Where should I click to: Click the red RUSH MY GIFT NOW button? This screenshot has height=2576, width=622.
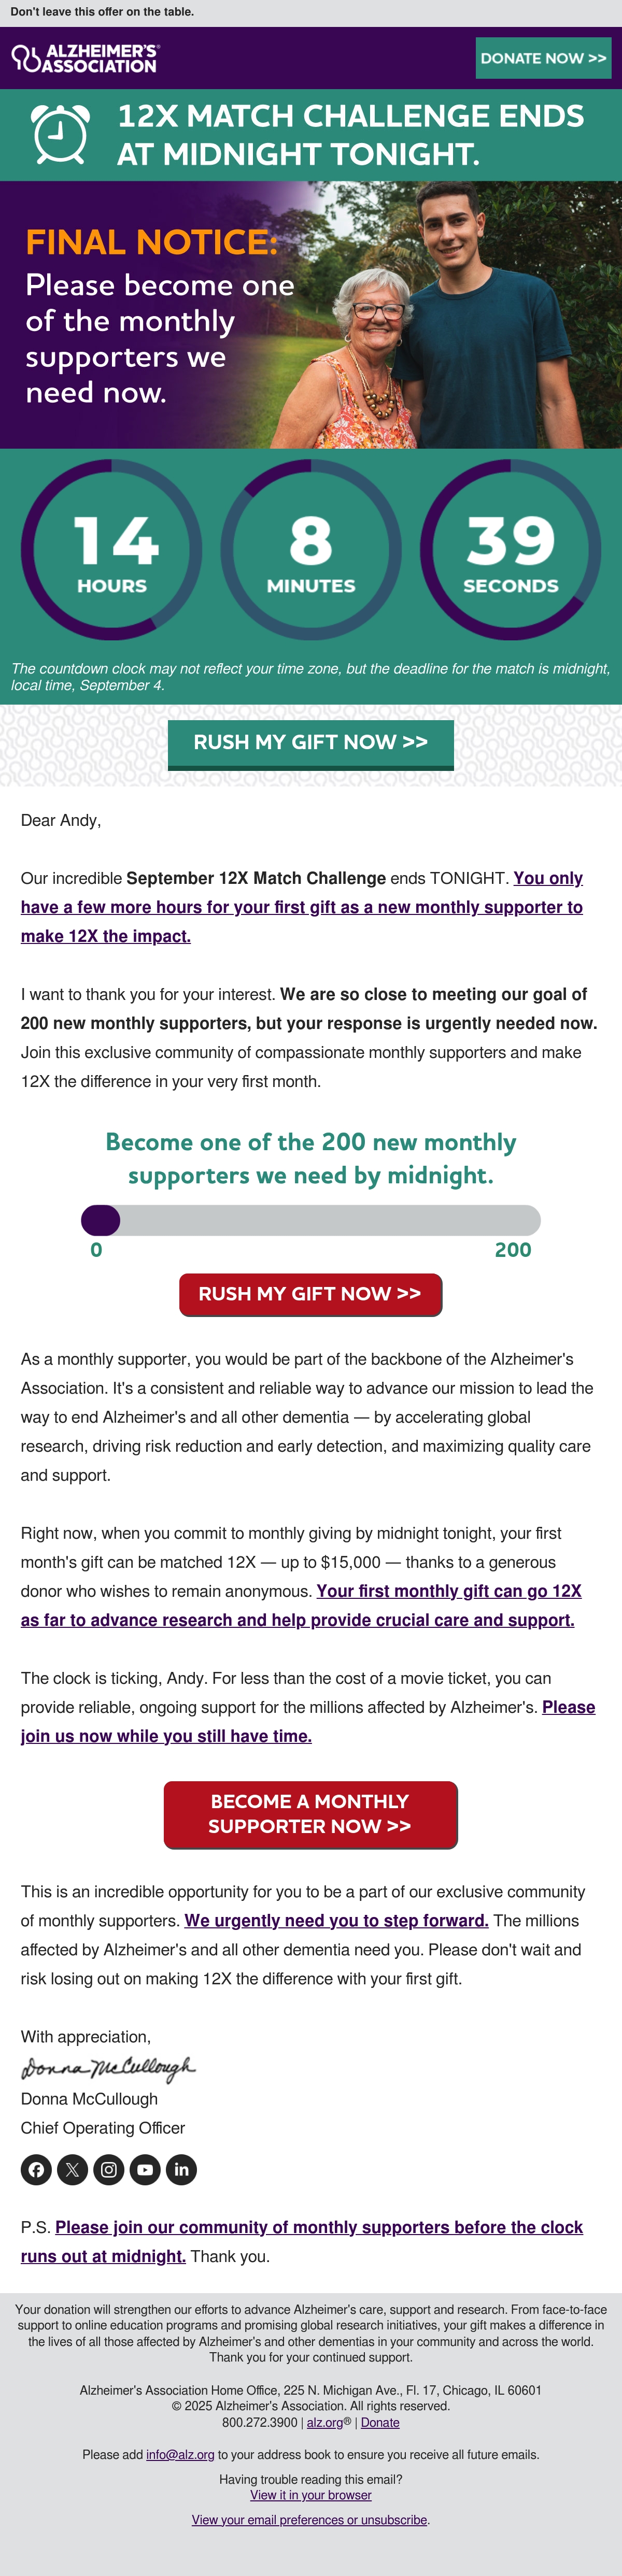(310, 1294)
